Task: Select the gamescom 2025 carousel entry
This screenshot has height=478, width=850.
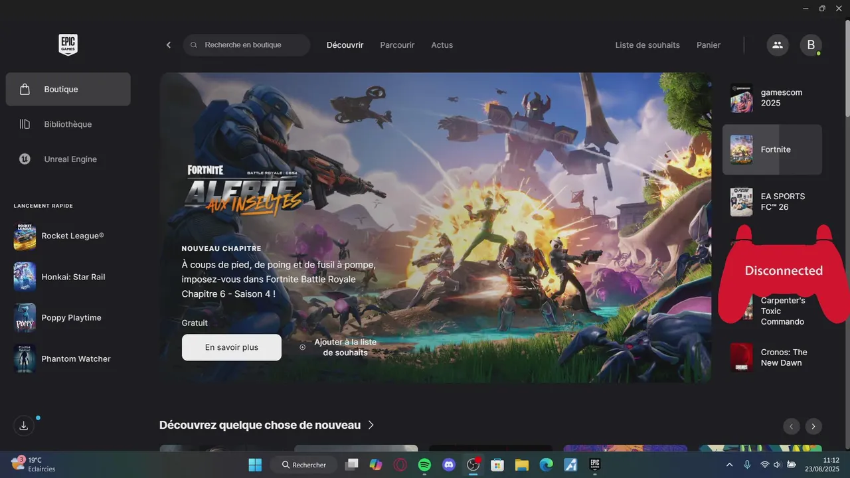Action: click(x=772, y=98)
